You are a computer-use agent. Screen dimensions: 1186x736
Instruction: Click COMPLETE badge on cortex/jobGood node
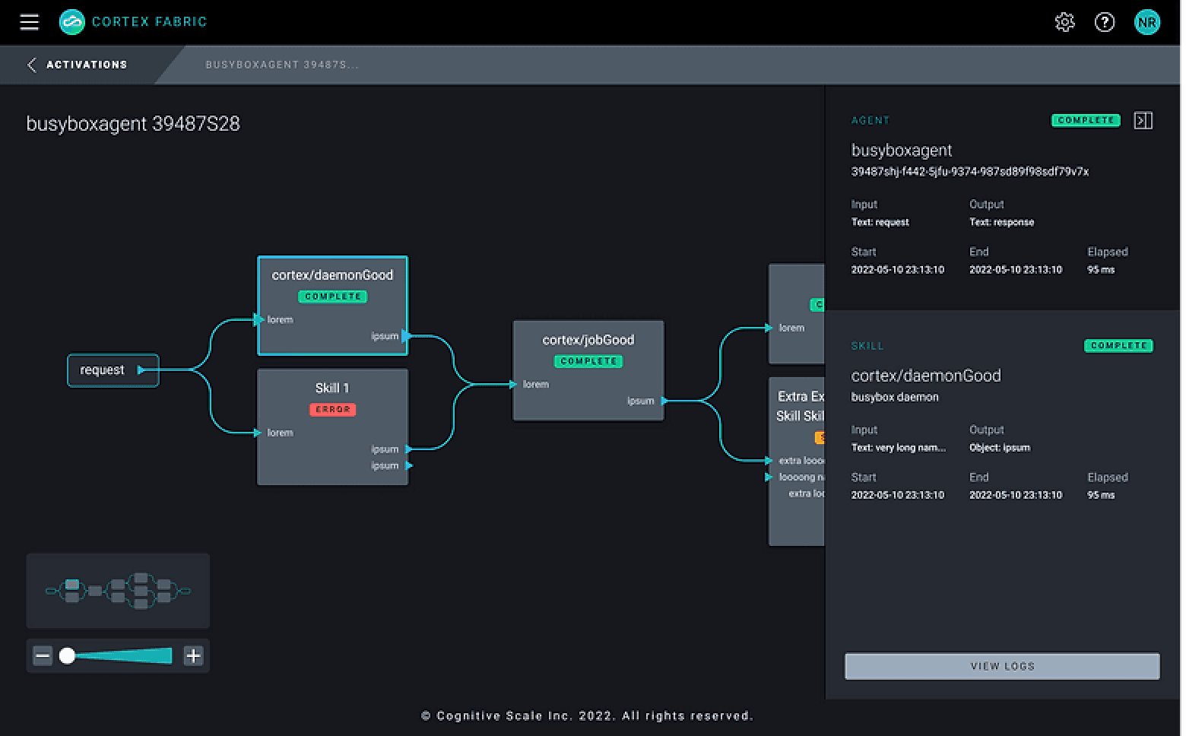[x=588, y=361]
